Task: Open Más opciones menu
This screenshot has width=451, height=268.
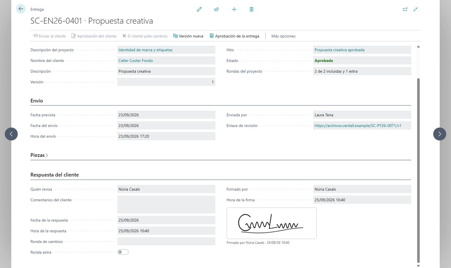Action: pyautogui.click(x=283, y=36)
